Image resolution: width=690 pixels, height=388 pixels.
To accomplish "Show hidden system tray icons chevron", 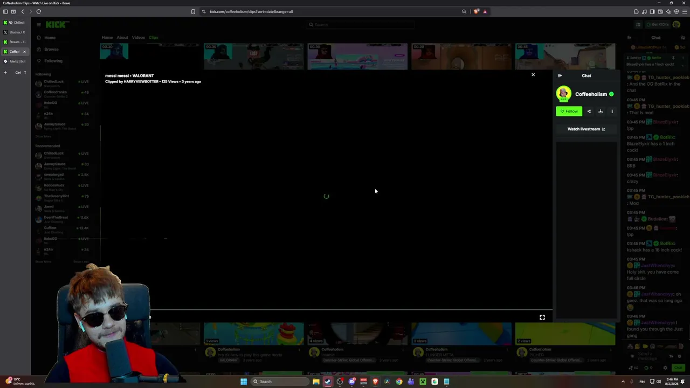I will coord(623,382).
